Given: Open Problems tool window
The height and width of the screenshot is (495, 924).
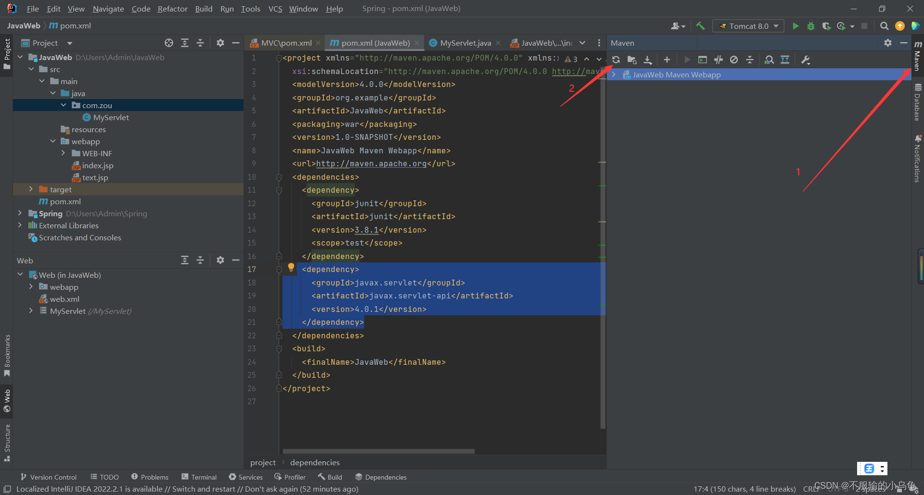Looking at the screenshot, I should click(x=150, y=477).
